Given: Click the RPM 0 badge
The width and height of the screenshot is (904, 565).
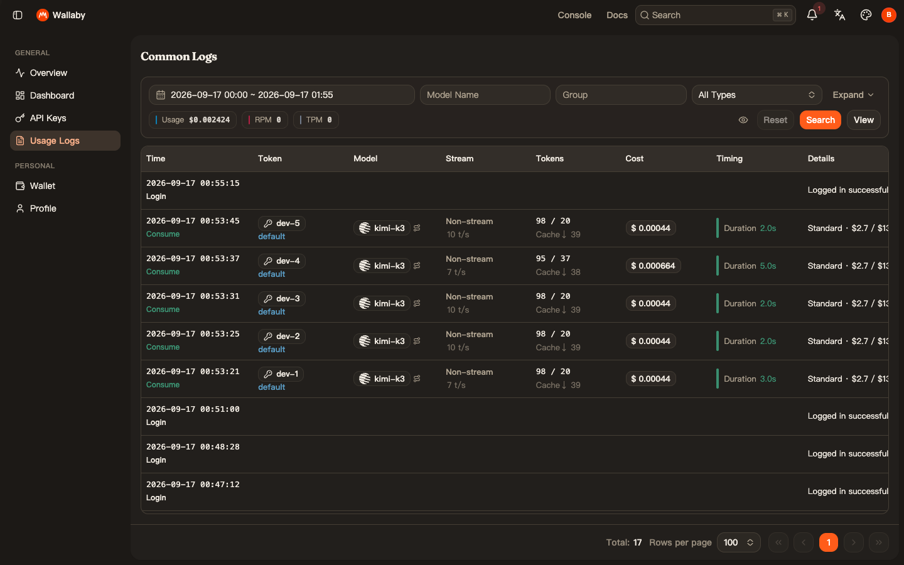Looking at the screenshot, I should pos(265,120).
